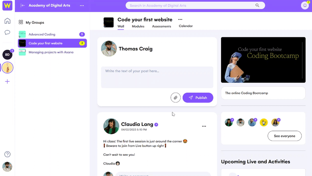
Task: Open the chat messages bubble icon
Action: tap(7, 32)
